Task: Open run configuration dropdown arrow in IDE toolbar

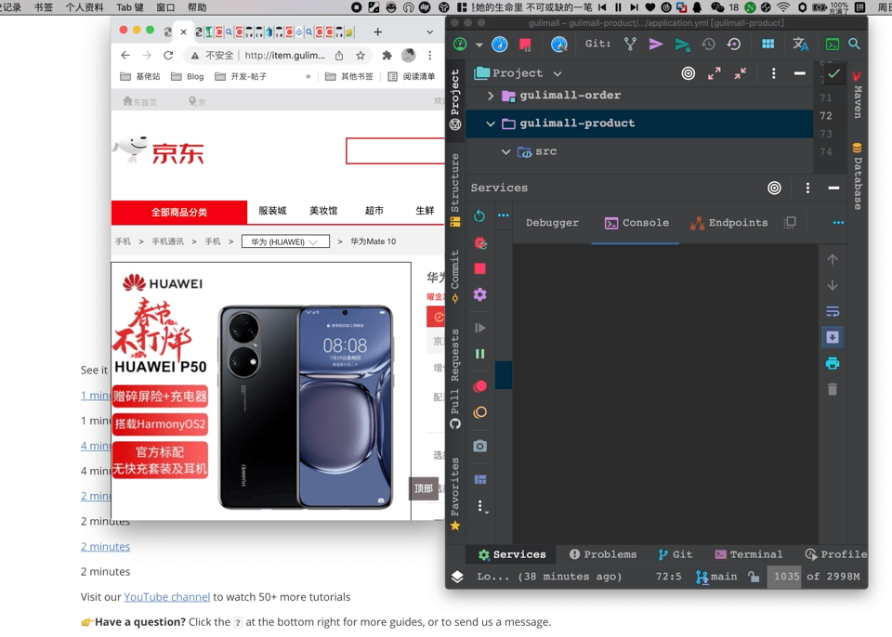Action: (479, 45)
